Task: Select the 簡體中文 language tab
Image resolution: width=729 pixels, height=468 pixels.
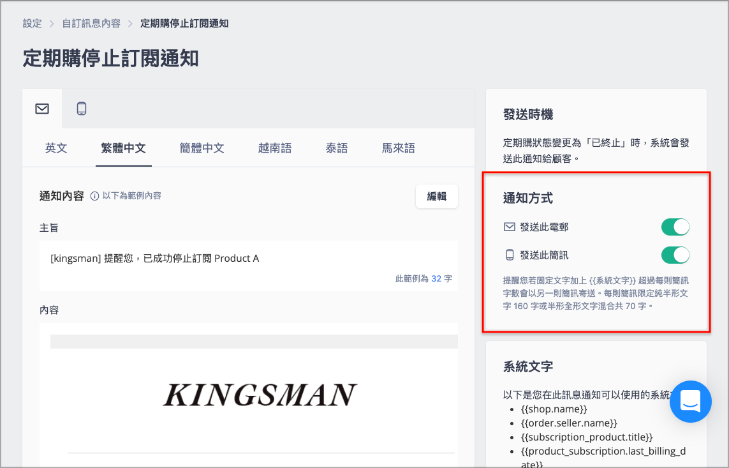Action: click(202, 148)
